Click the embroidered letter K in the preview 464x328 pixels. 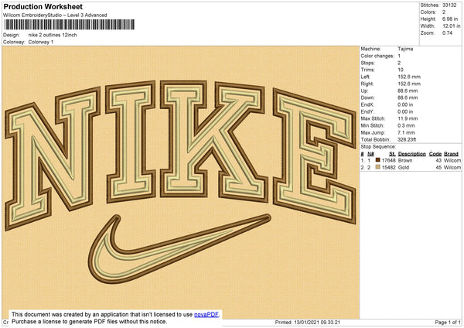pos(213,141)
